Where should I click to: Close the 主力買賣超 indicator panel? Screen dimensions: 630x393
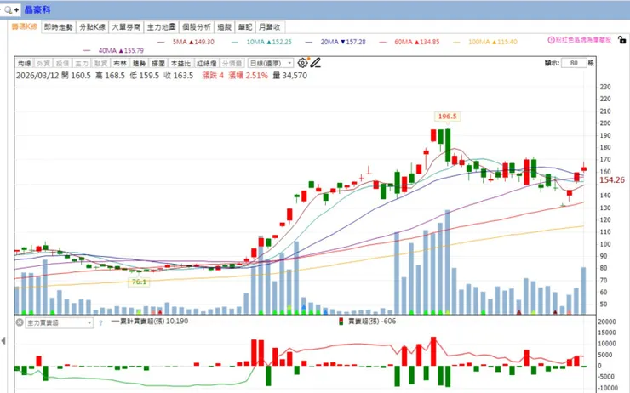[x=20, y=322]
